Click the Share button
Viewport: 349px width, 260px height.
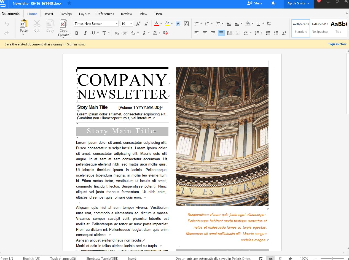pyautogui.click(x=255, y=3)
